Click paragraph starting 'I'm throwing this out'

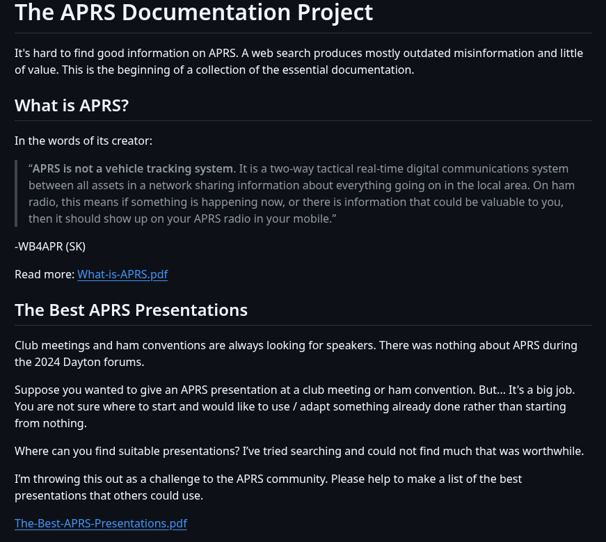pyautogui.click(x=269, y=488)
